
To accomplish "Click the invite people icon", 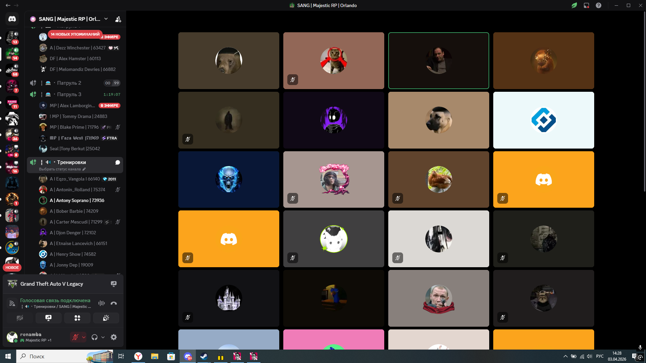I will (x=118, y=19).
